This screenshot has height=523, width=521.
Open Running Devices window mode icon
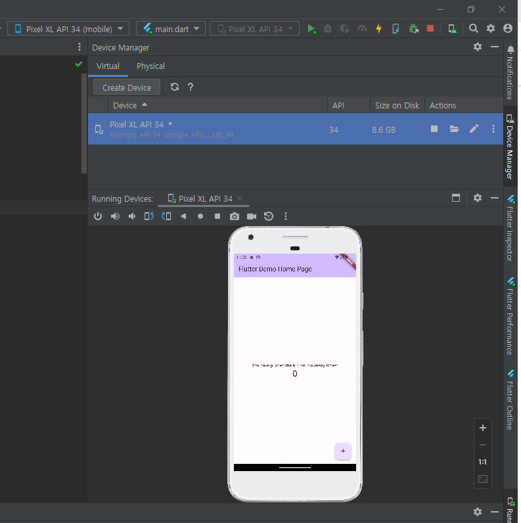455,198
